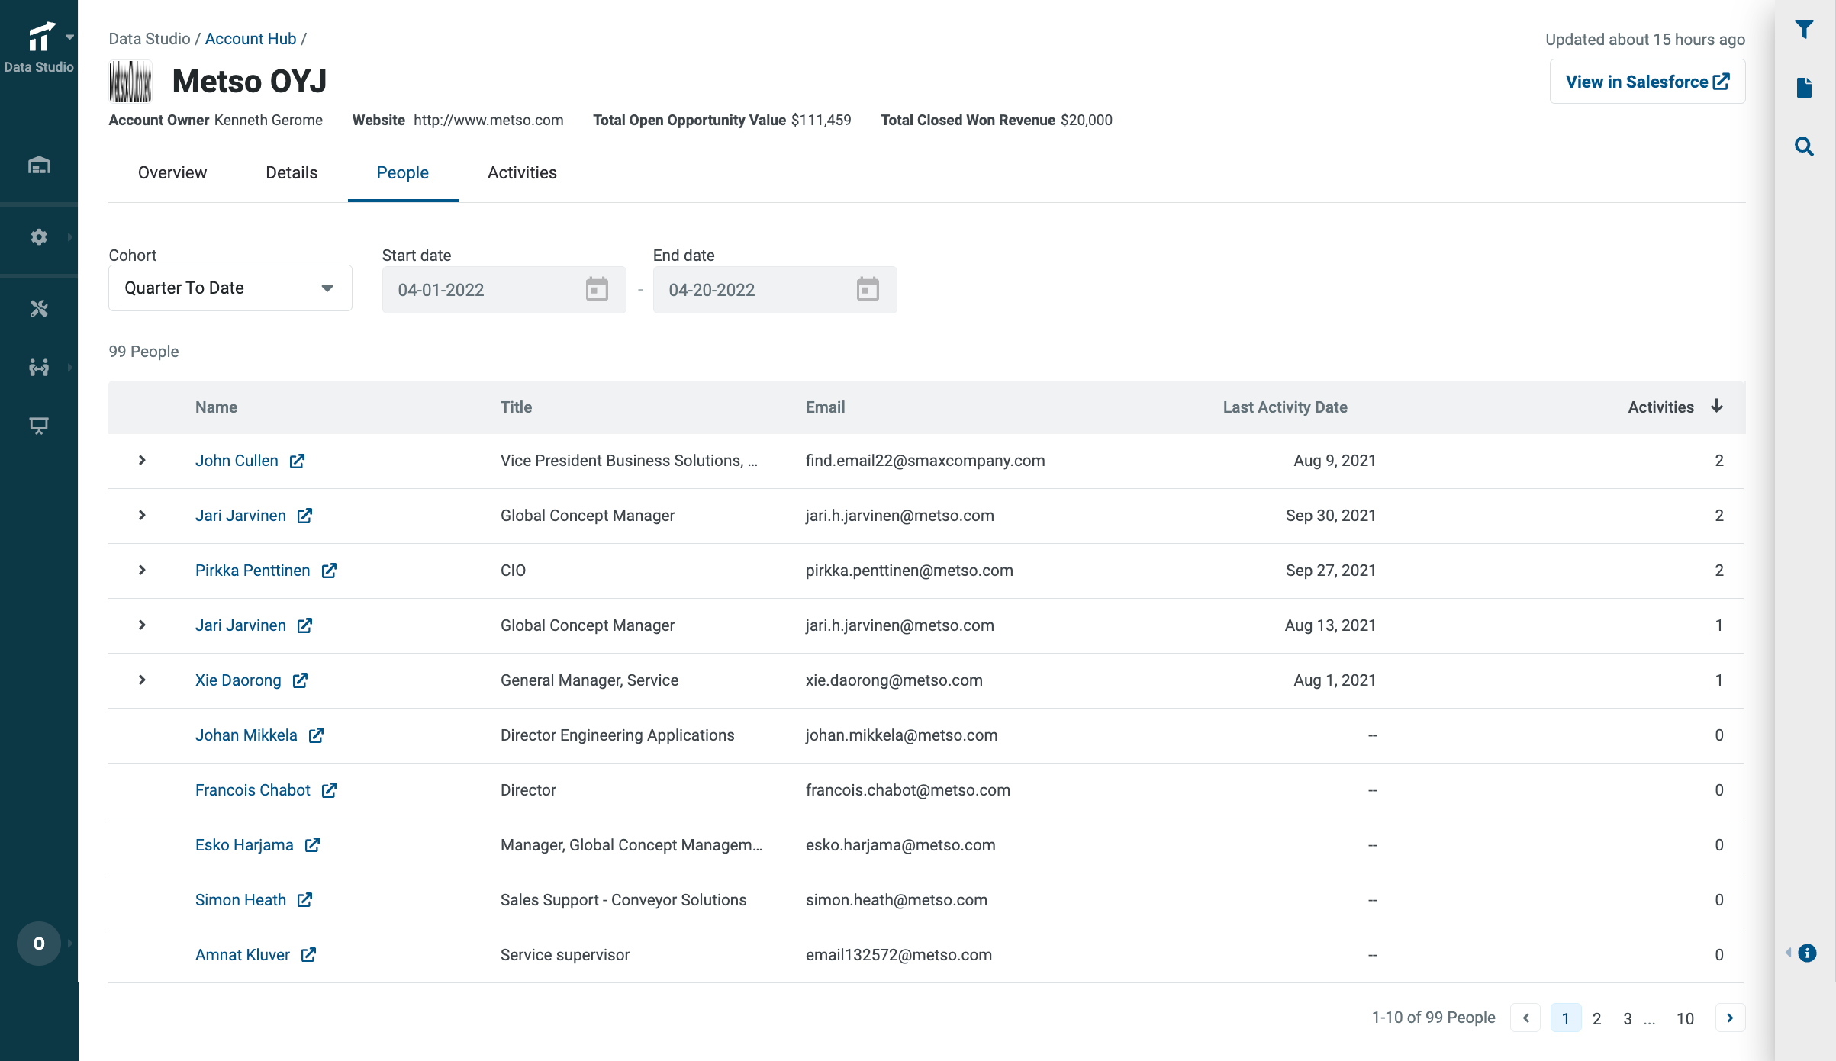Open Amnat Kluver external link icon
This screenshot has width=1836, height=1061.
click(308, 955)
